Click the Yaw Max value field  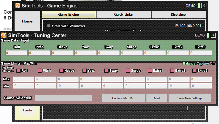(x=90, y=79)
